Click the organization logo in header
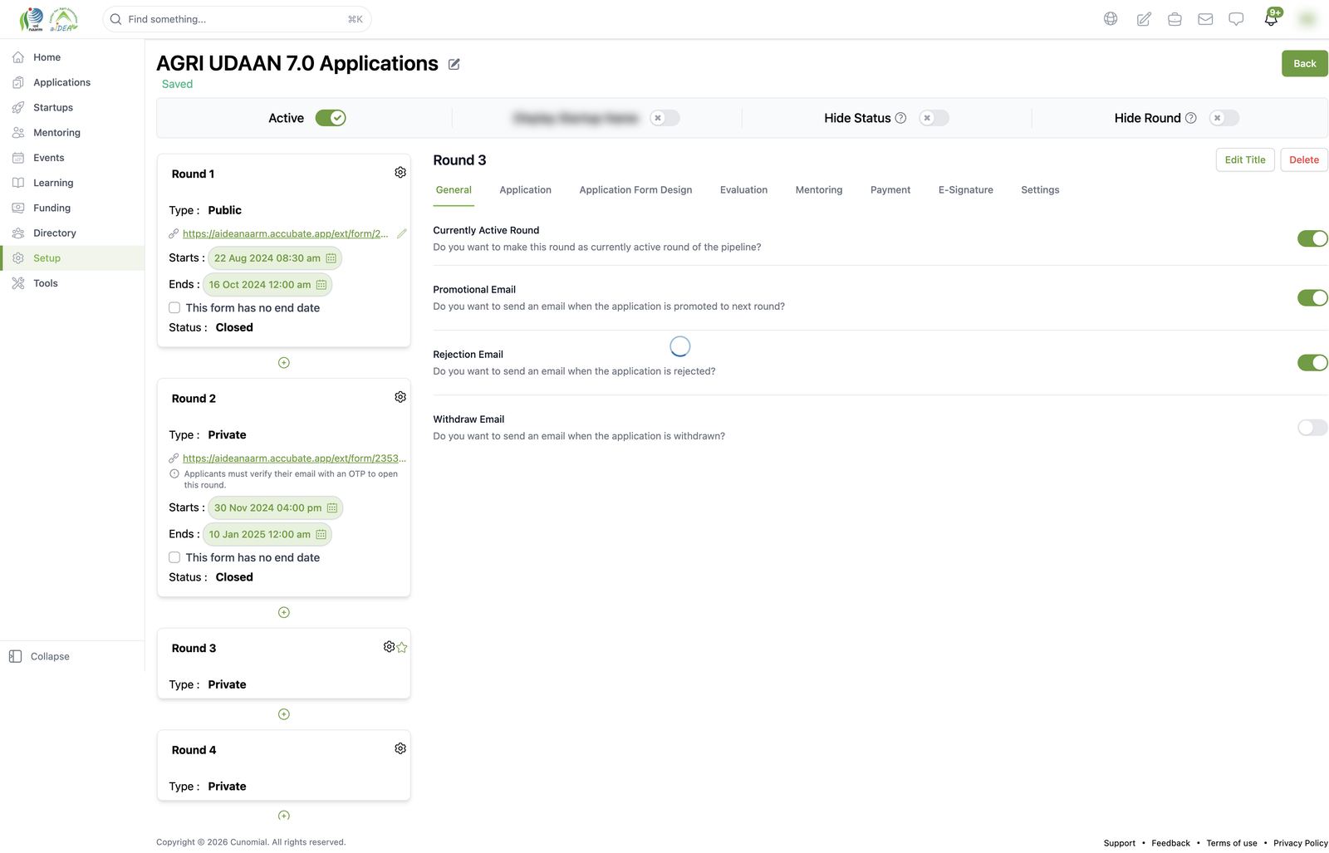Screen dimensions: 1329x853 click(x=48, y=19)
